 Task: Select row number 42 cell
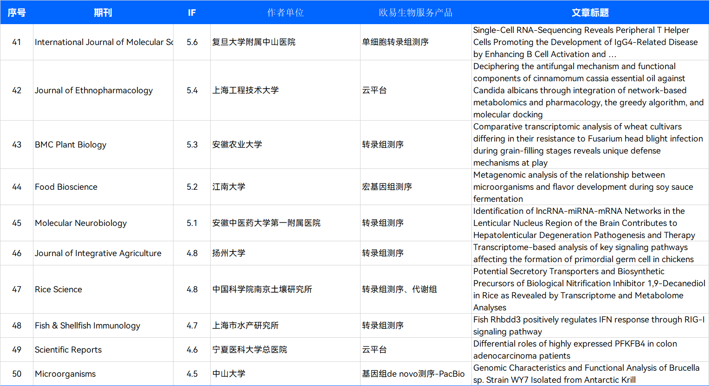tap(17, 90)
